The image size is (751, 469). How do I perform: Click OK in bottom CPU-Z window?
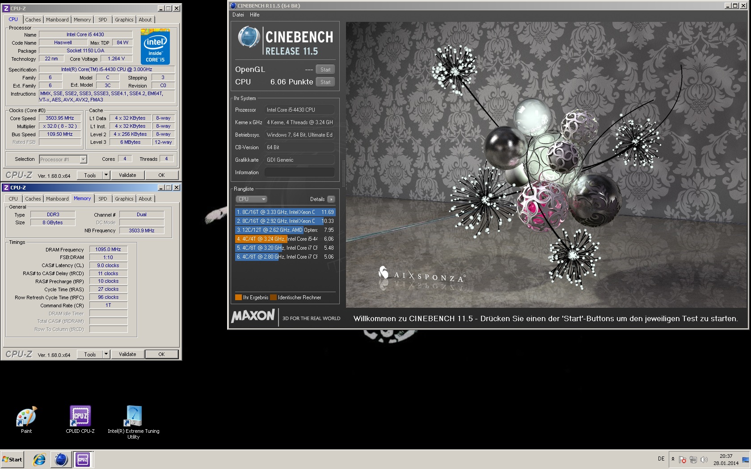(x=161, y=354)
